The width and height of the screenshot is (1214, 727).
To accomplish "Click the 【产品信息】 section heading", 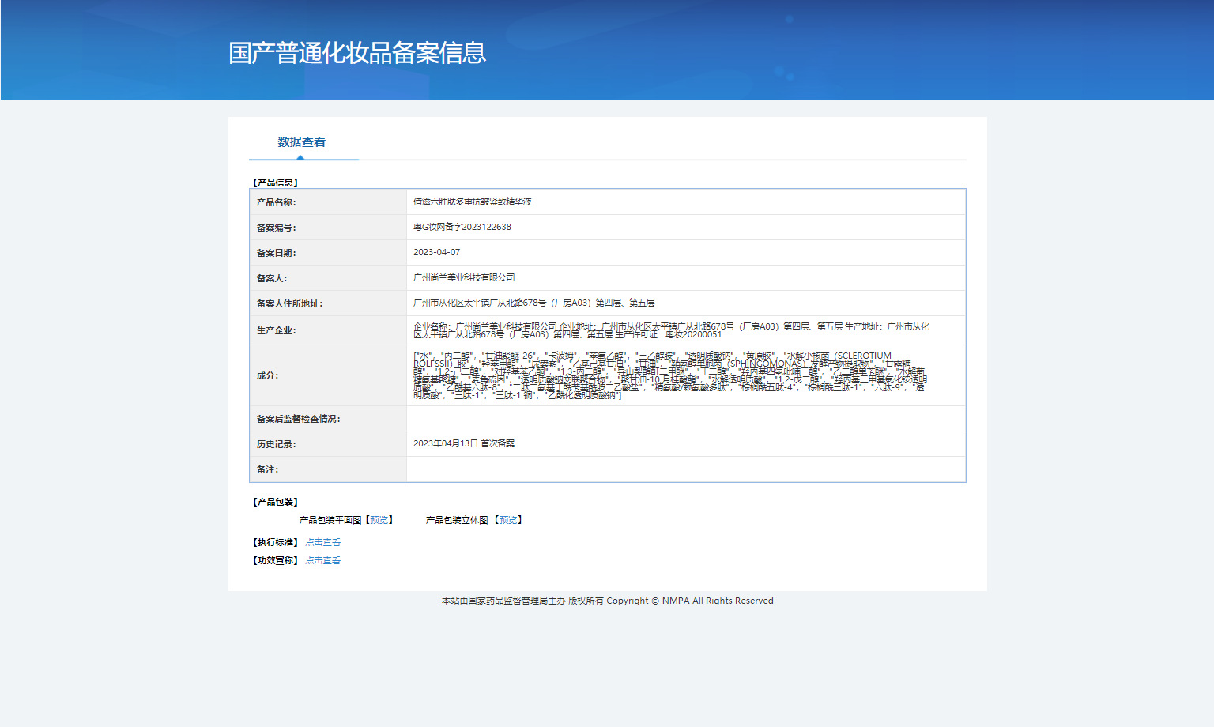I will pyautogui.click(x=275, y=183).
